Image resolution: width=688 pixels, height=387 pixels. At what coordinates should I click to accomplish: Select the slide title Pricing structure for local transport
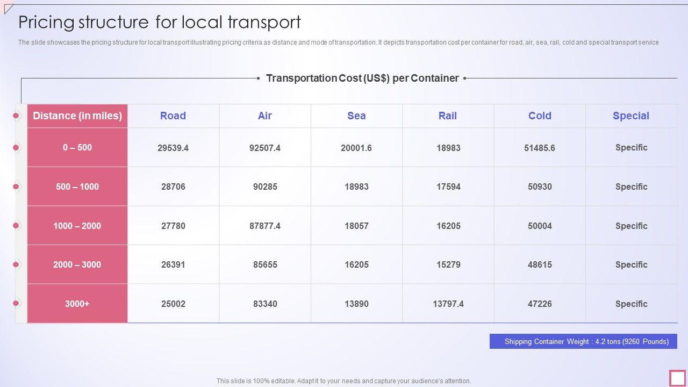(x=160, y=22)
